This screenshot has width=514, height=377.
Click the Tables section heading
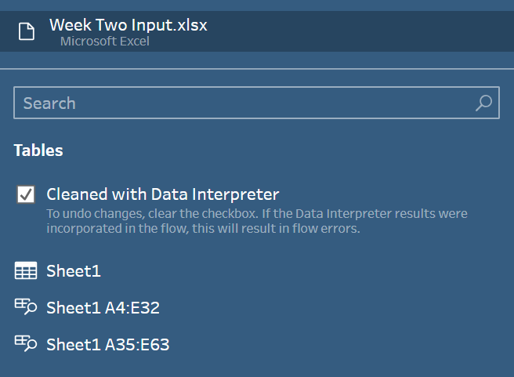[x=38, y=150]
